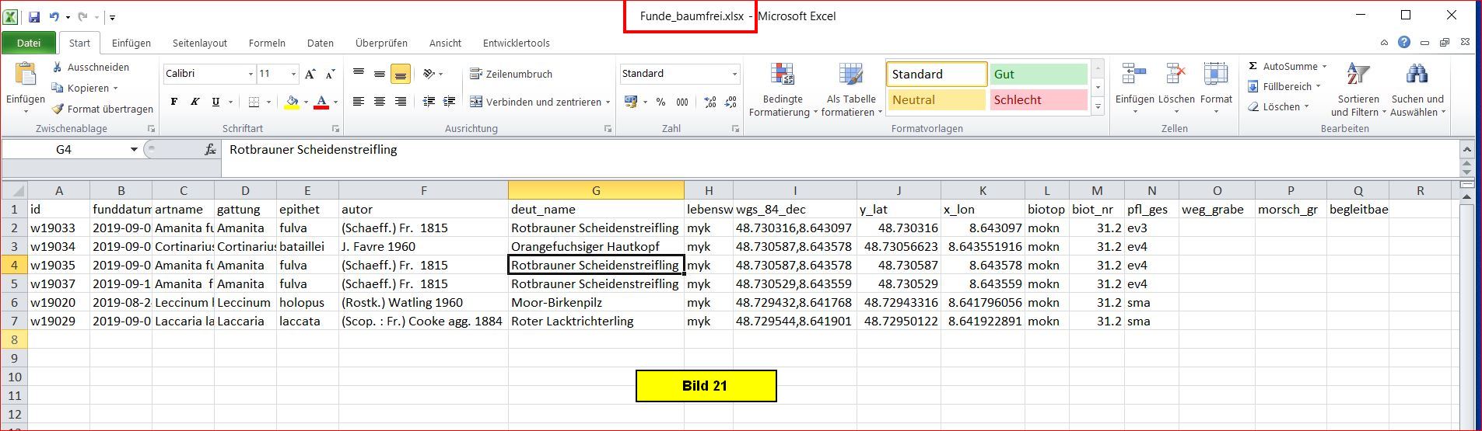The width and height of the screenshot is (1482, 431).
Task: Expand the Calibri font name dropdown
Action: coord(251,74)
